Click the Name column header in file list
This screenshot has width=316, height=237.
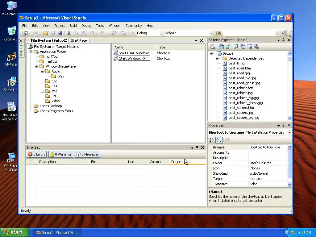coord(134,47)
